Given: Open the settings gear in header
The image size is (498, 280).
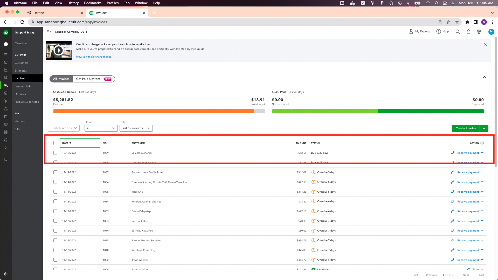Looking at the screenshot, I should tap(479, 32).
